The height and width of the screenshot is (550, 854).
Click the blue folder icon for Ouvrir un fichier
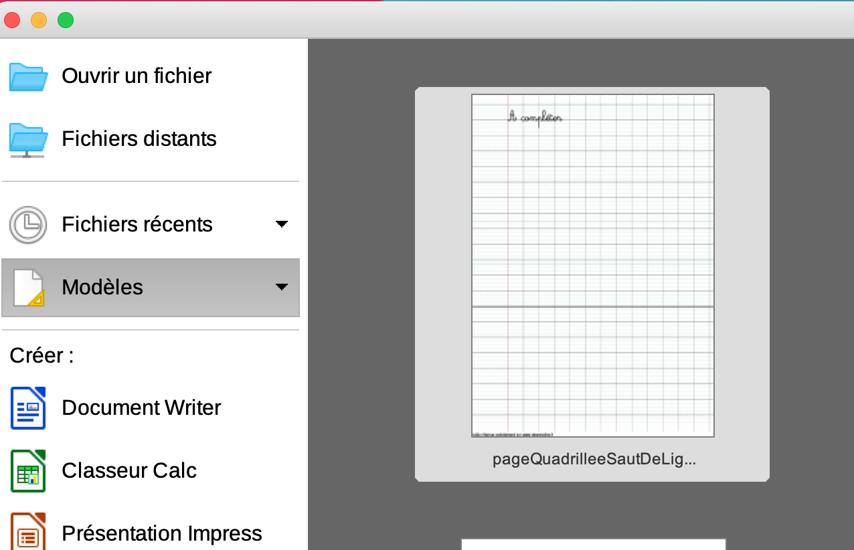(28, 76)
